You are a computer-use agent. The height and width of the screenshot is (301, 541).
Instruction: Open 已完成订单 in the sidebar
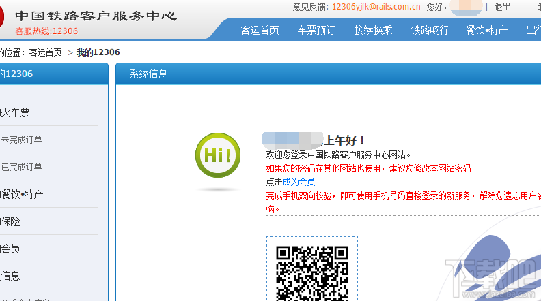[21, 167]
